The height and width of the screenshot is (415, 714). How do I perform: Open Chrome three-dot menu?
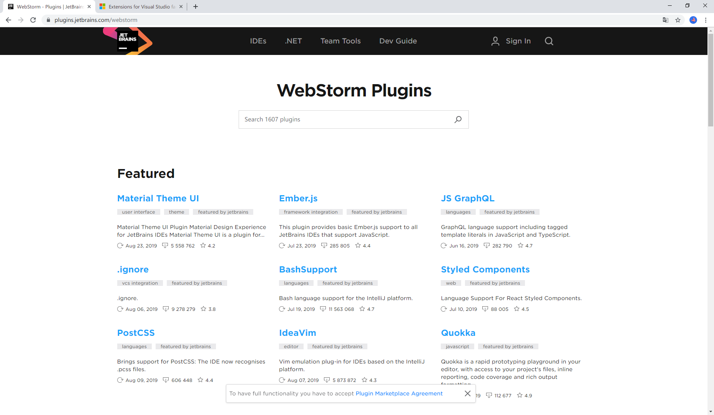pyautogui.click(x=706, y=20)
